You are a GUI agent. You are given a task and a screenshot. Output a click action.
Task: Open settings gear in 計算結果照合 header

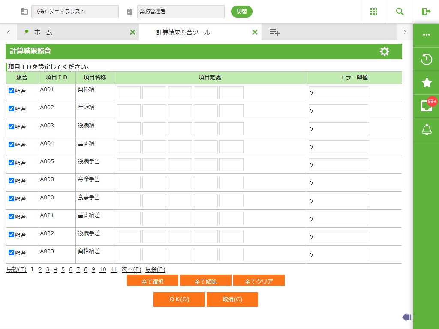click(x=385, y=51)
